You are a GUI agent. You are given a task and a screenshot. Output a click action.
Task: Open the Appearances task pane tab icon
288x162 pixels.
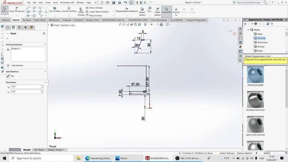[240, 47]
